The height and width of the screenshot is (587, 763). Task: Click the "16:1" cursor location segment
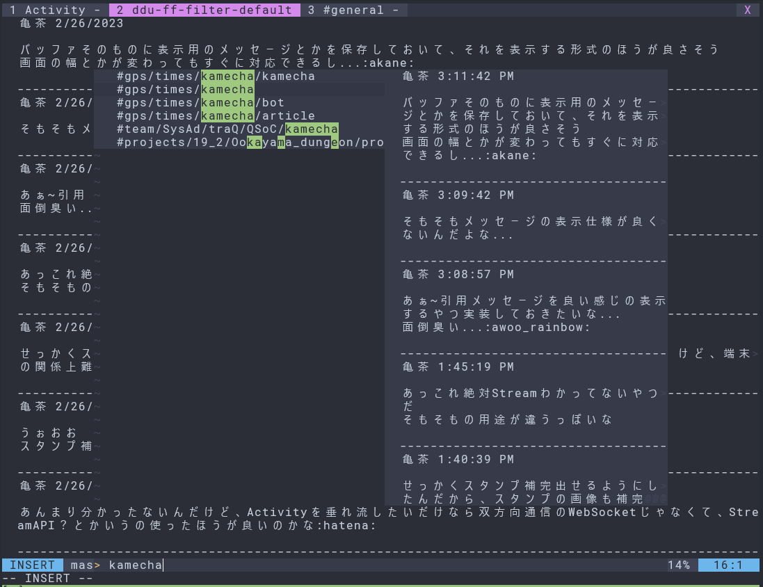(728, 565)
